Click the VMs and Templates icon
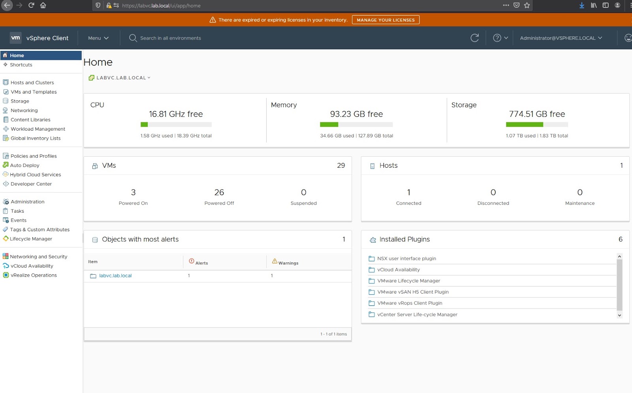Image resolution: width=632 pixels, height=393 pixels. click(x=6, y=92)
